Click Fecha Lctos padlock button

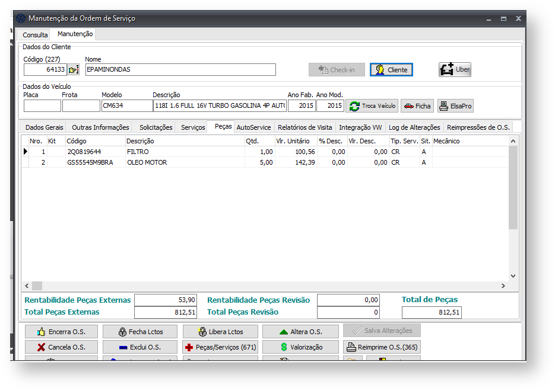tap(140, 332)
